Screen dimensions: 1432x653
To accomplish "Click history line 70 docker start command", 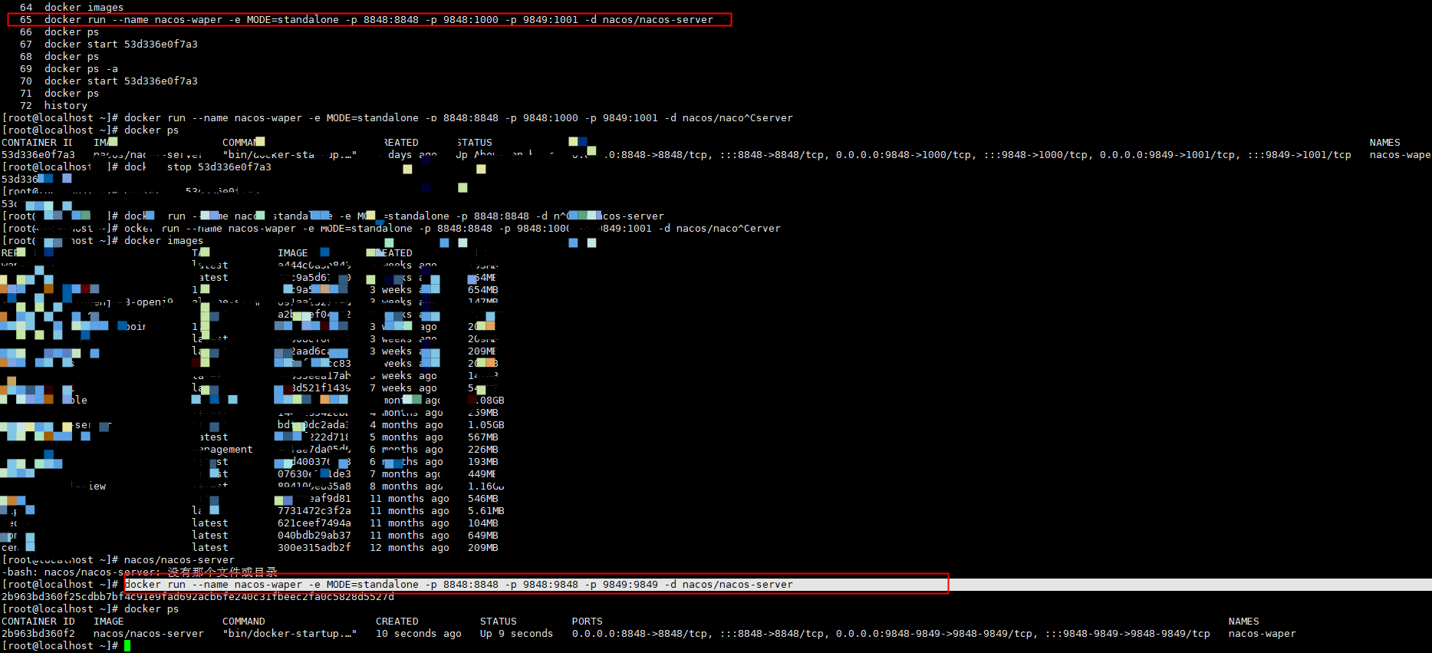I will point(120,81).
